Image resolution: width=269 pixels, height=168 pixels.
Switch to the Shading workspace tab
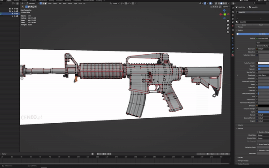point(52,1)
